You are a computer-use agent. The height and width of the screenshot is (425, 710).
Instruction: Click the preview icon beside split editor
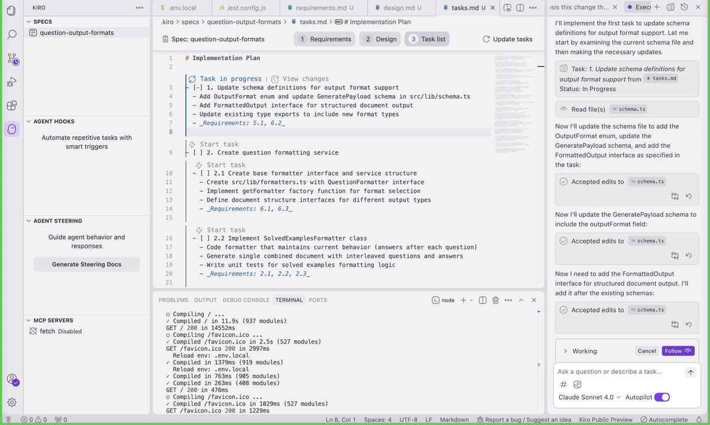507,8
